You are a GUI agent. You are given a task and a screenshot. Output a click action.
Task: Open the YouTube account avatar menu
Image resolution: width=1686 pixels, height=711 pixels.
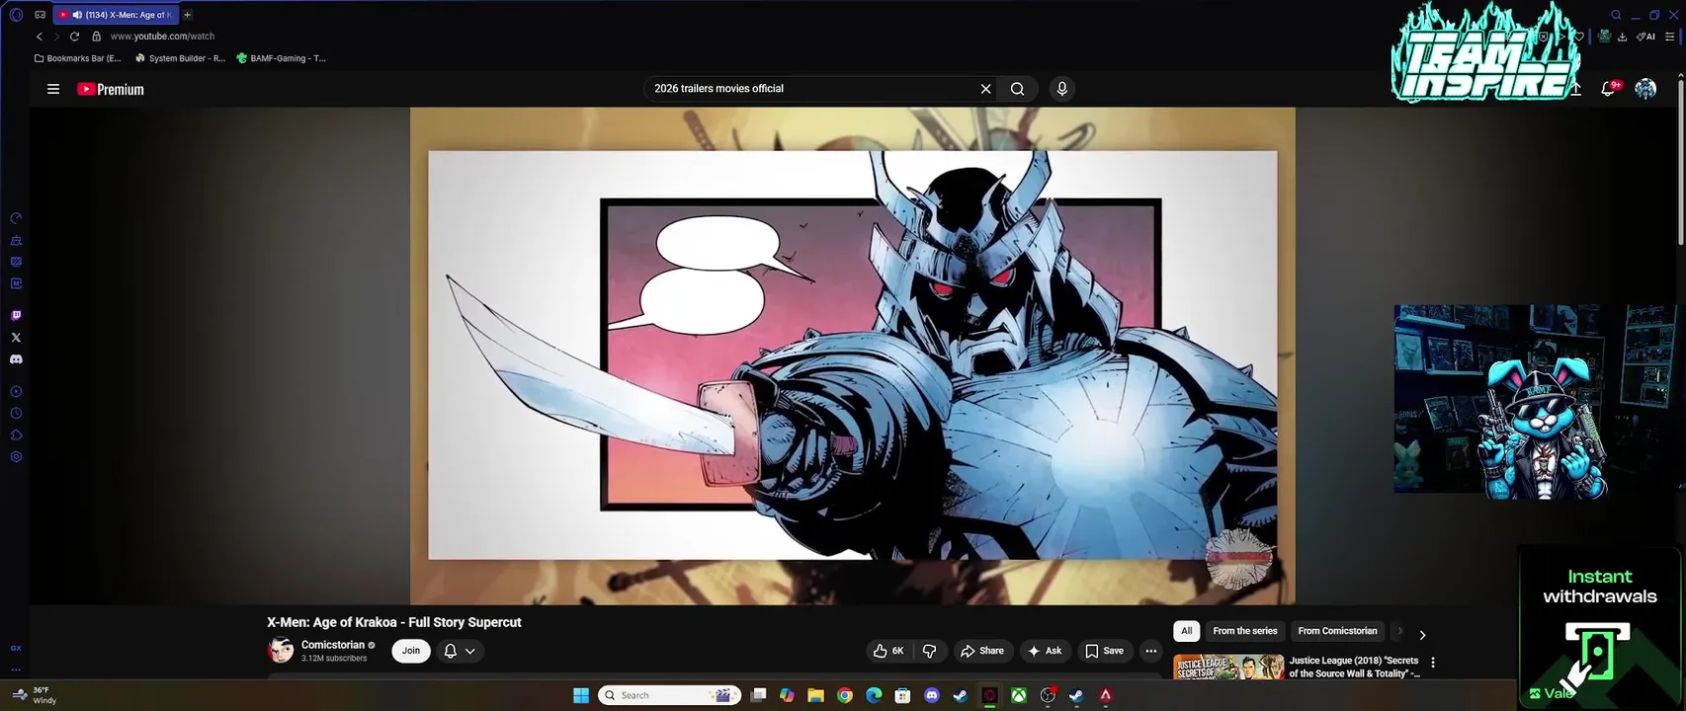pyautogui.click(x=1645, y=89)
